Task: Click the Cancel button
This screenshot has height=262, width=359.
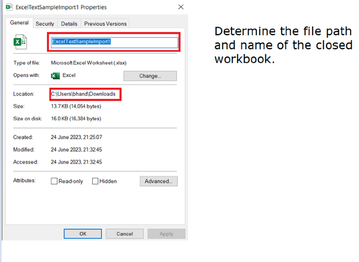Action: pos(125,234)
